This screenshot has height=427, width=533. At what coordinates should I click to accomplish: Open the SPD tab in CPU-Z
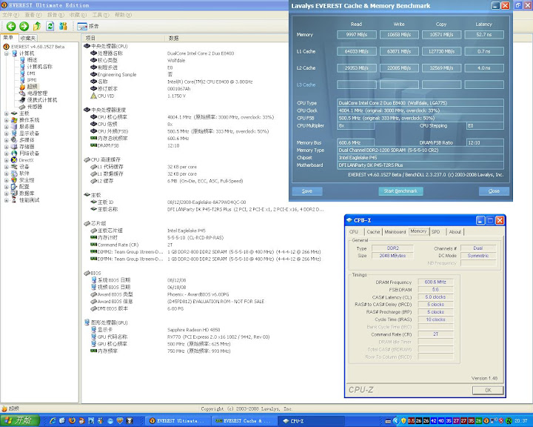pyautogui.click(x=435, y=232)
